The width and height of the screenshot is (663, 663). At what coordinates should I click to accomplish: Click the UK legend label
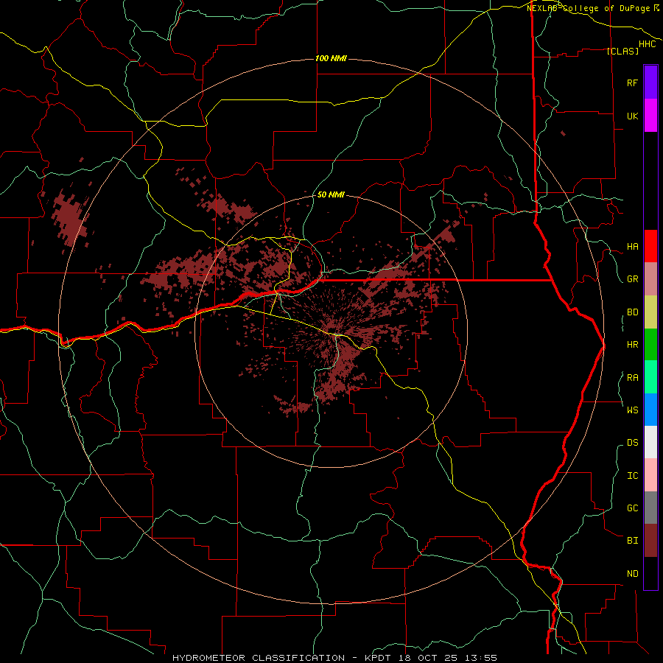[x=632, y=116]
